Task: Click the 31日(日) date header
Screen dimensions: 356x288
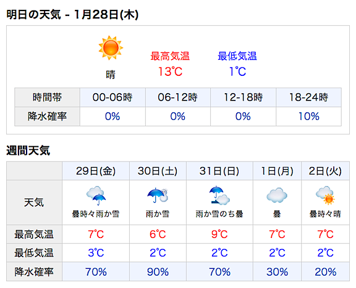Action: (x=219, y=171)
